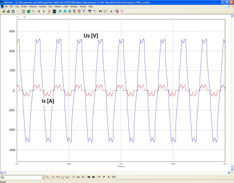Click the Is [A] plot annotation
Screen dimensions: 234x183
48,101
